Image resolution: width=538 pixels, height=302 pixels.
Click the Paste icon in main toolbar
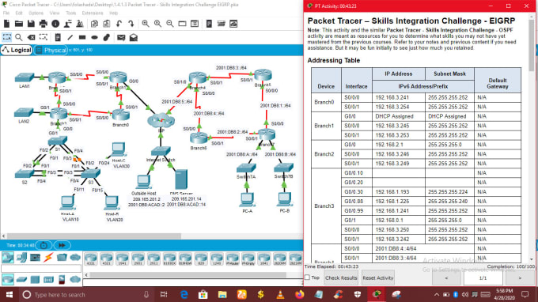coord(106,24)
